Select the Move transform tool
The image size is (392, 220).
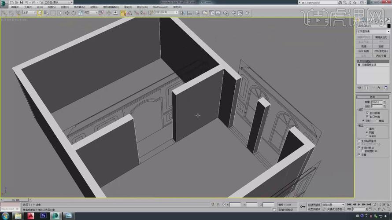point(67,13)
